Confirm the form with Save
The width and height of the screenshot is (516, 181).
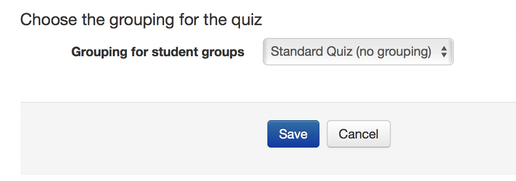click(x=293, y=134)
